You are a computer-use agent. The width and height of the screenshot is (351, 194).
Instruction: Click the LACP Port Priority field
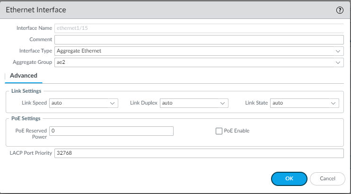tap(199, 153)
